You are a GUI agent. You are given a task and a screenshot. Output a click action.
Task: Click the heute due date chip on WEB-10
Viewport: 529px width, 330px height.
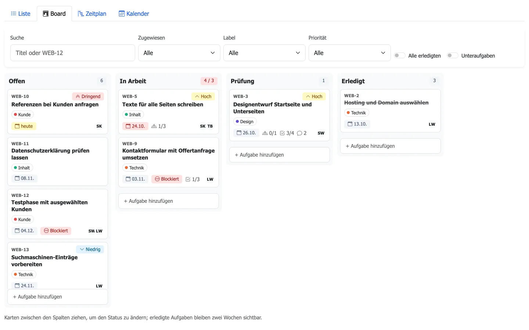pos(24,126)
